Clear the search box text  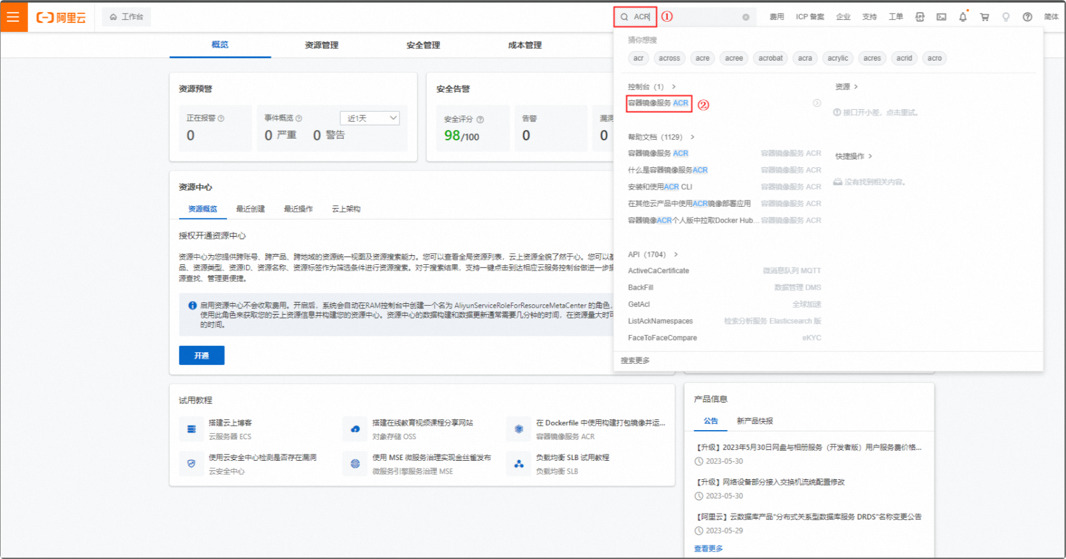point(746,17)
